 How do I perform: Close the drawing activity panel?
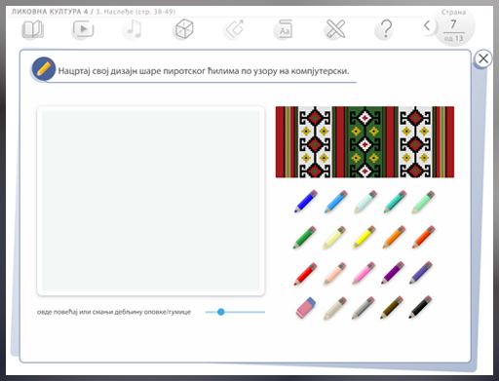(x=483, y=58)
